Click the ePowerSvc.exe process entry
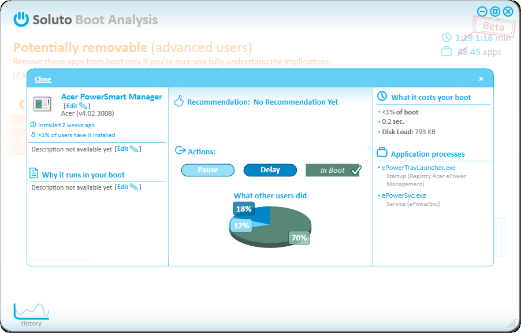 coord(404,195)
